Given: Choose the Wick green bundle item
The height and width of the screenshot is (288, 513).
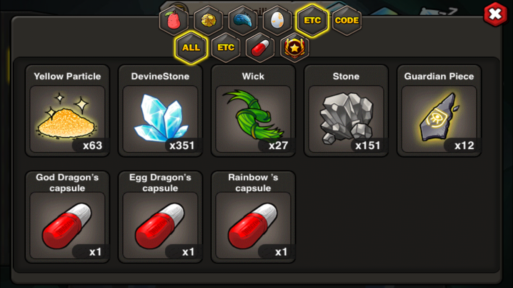Looking at the screenshot, I should click(x=253, y=111).
